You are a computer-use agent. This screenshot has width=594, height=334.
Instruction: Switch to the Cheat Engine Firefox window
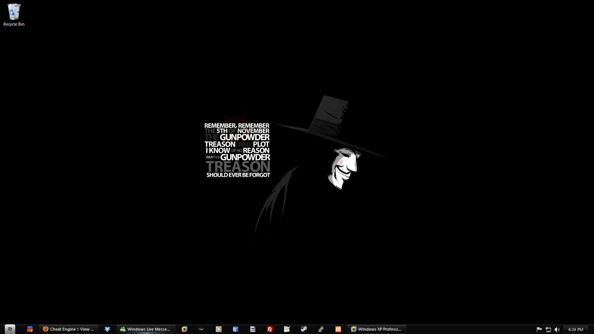tap(69, 329)
